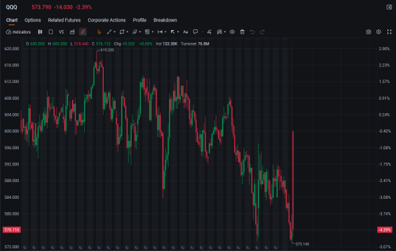This screenshot has width=396, height=251.
Task: Redo the last drawing action
Action: pyautogui.click(x=262, y=32)
